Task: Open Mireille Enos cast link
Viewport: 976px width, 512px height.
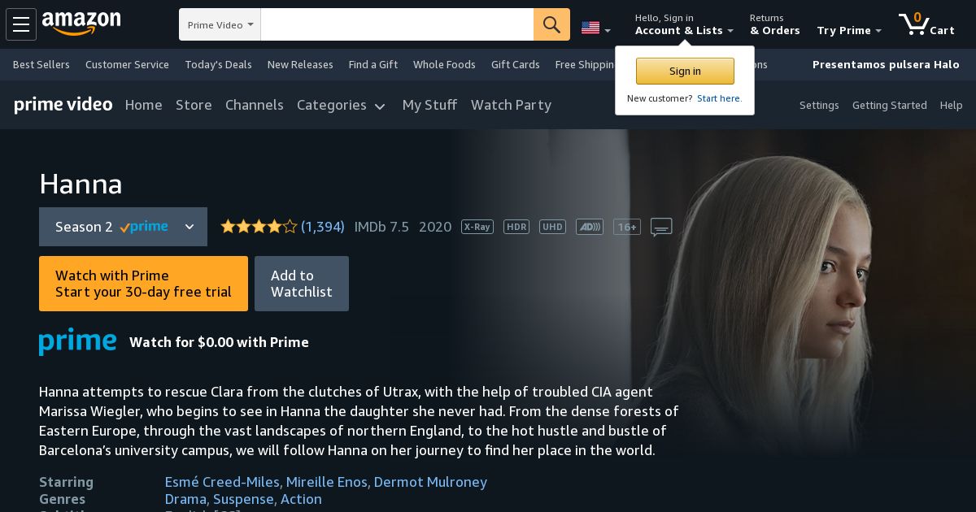Action: [327, 482]
